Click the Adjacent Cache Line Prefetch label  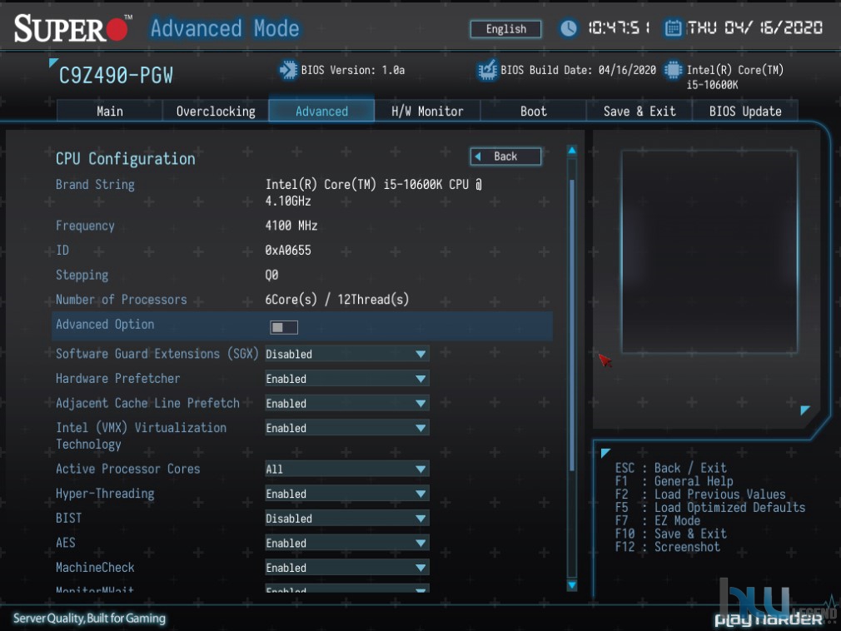[147, 403]
